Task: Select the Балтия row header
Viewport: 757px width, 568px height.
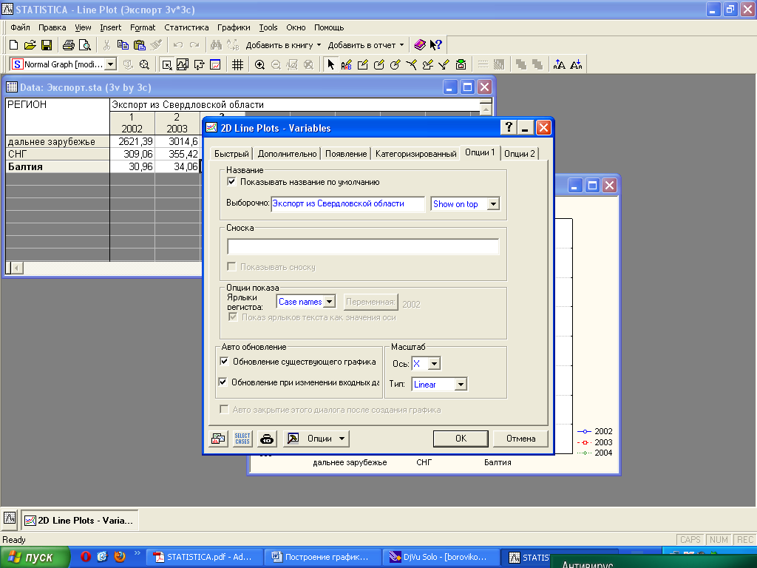Action: [58, 166]
